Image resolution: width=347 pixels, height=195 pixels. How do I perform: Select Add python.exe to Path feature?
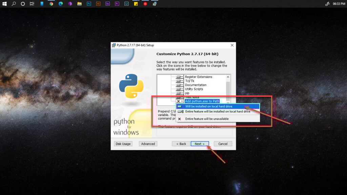[202, 101]
